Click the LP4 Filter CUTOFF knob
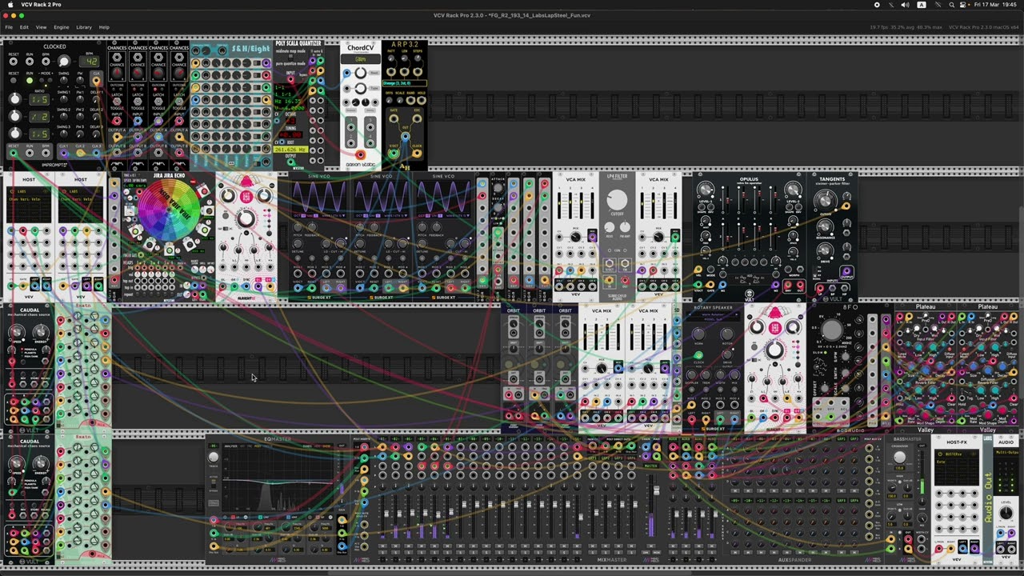 [617, 200]
